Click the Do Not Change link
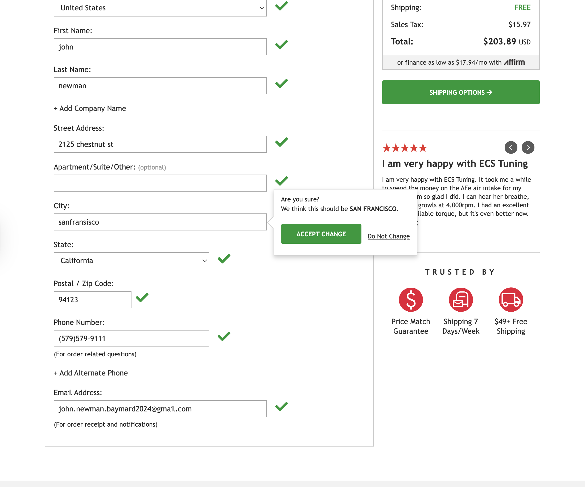This screenshot has height=487, width=585. [x=388, y=236]
